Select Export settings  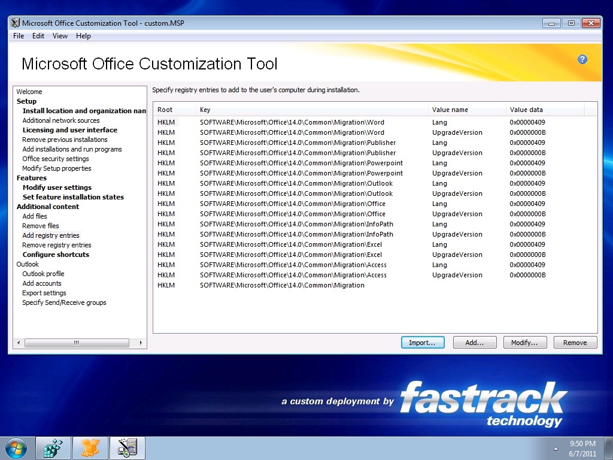(x=44, y=293)
